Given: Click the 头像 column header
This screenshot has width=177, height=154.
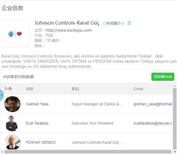Looking at the screenshot, I should click(8, 89).
